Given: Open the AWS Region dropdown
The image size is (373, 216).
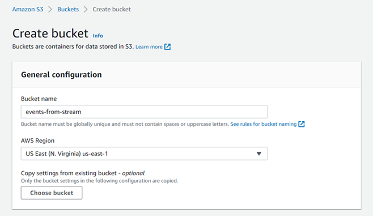Looking at the screenshot, I should click(144, 154).
